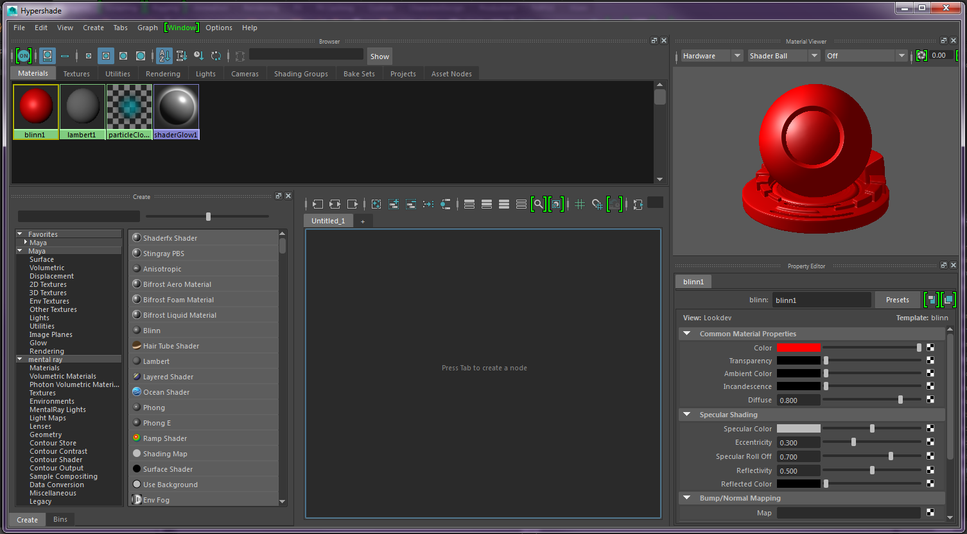Click the Presets button
This screenshot has width=967, height=534.
click(x=897, y=300)
